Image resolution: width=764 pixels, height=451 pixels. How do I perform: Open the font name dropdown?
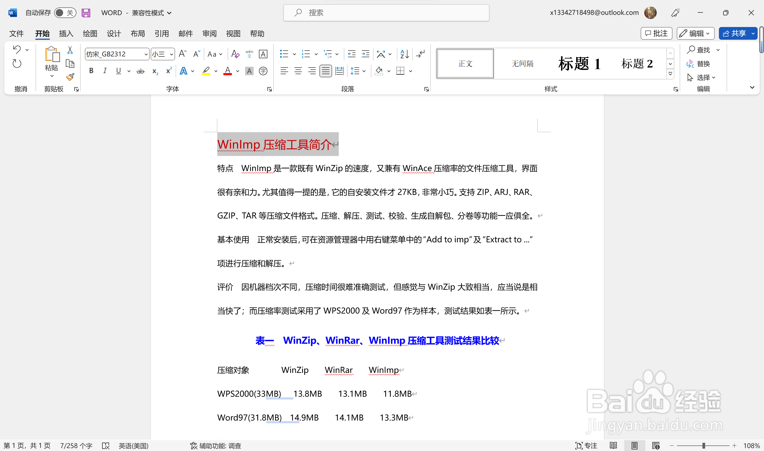146,54
